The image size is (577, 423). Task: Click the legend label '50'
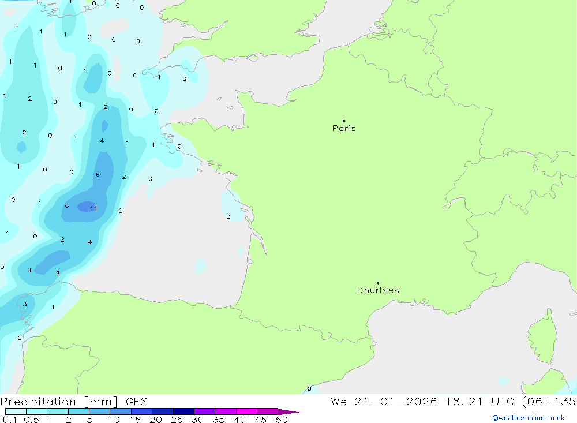pyautogui.click(x=282, y=420)
